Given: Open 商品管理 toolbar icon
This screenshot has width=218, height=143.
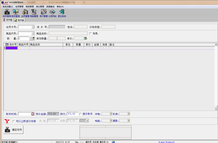Looking at the screenshot, I should (x=34, y=13).
